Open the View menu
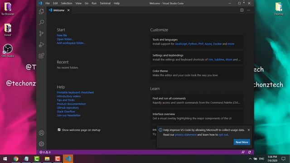 point(78,3)
